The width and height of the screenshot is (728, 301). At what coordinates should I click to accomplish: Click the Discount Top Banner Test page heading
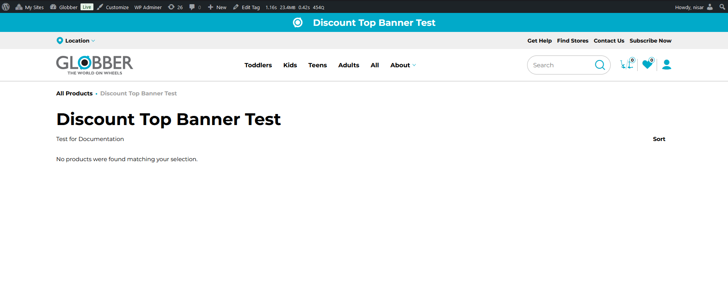[x=169, y=119]
